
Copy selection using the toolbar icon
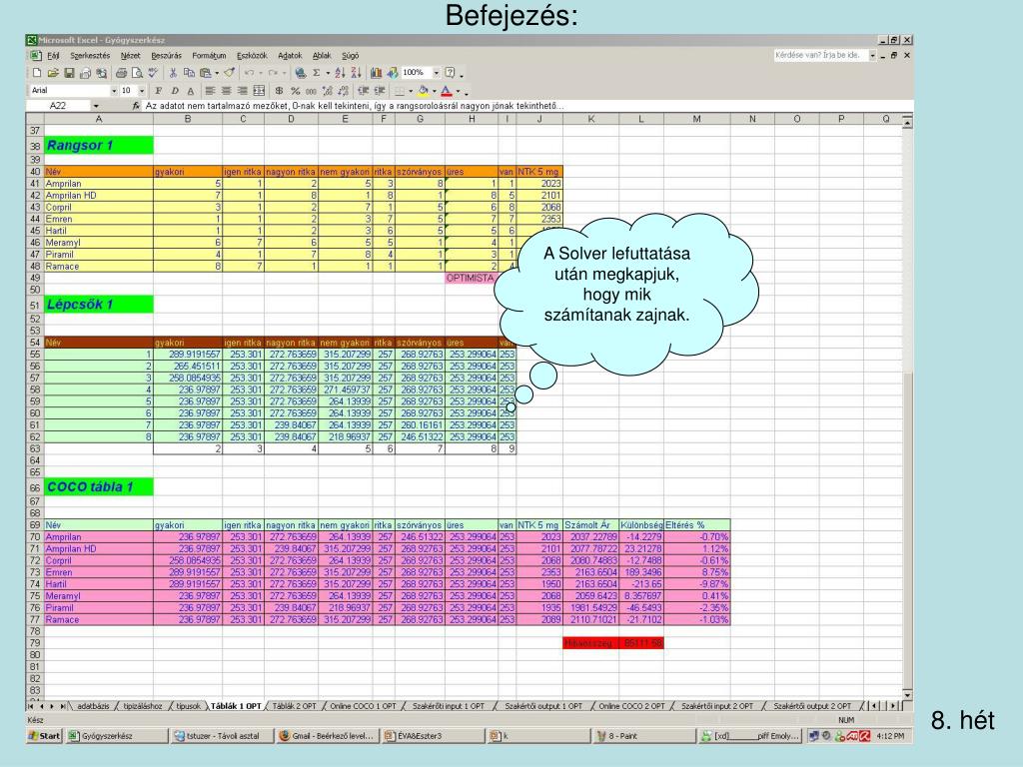point(189,73)
